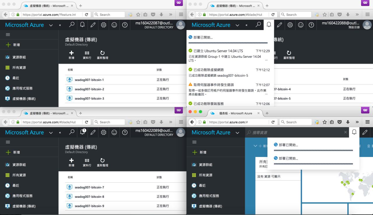Open Firefox hamburger menu in ms160422087 window
The image size is (373, 215).
pyautogui.click(x=181, y=15)
